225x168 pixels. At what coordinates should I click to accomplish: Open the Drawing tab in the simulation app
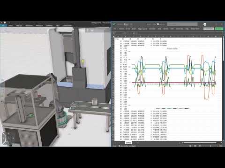click(x=49, y=26)
